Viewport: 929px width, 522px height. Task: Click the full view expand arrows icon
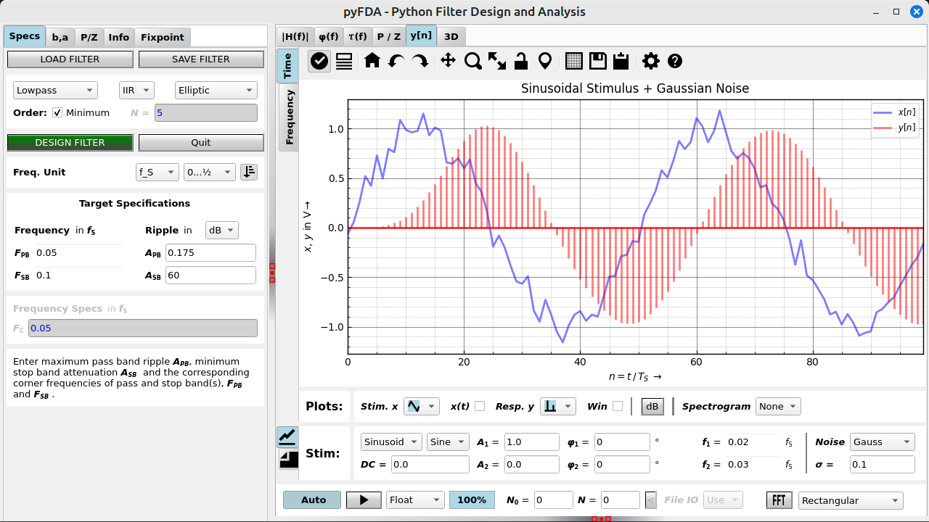click(x=497, y=61)
